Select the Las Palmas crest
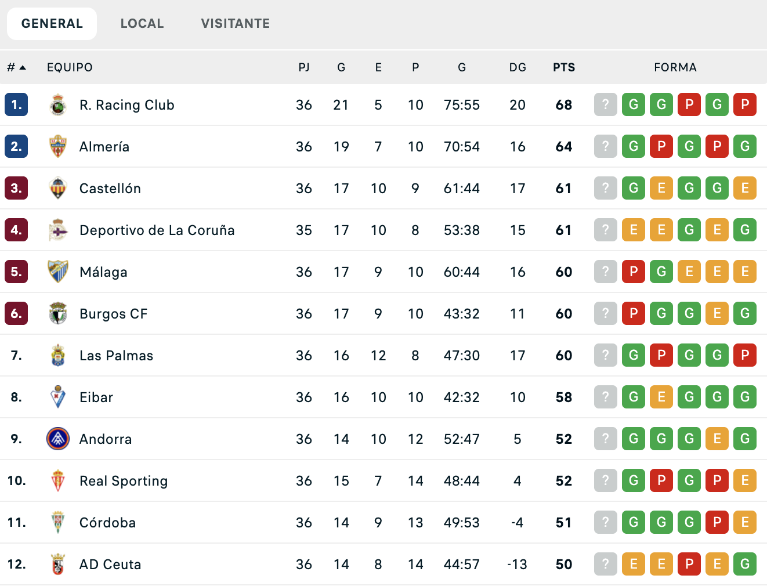The image size is (767, 586). click(57, 355)
